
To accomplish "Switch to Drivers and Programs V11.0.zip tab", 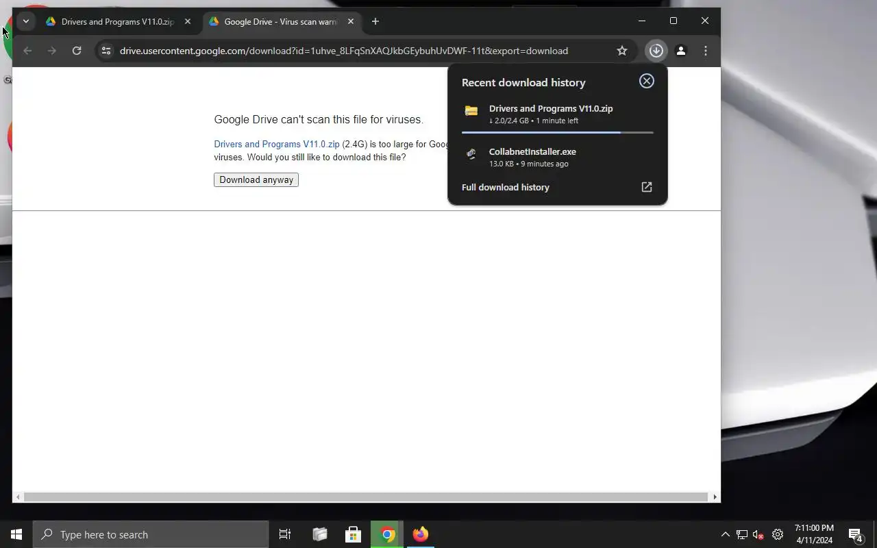I will point(119,22).
